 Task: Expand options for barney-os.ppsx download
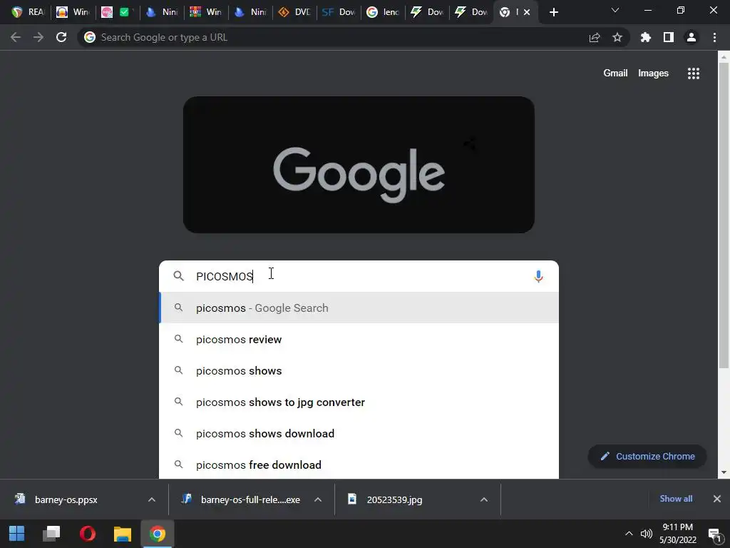pyautogui.click(x=152, y=499)
